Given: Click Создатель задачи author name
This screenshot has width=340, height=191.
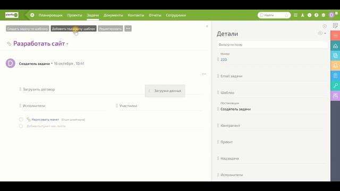Looking at the screenshot, I should tap(34, 64).
